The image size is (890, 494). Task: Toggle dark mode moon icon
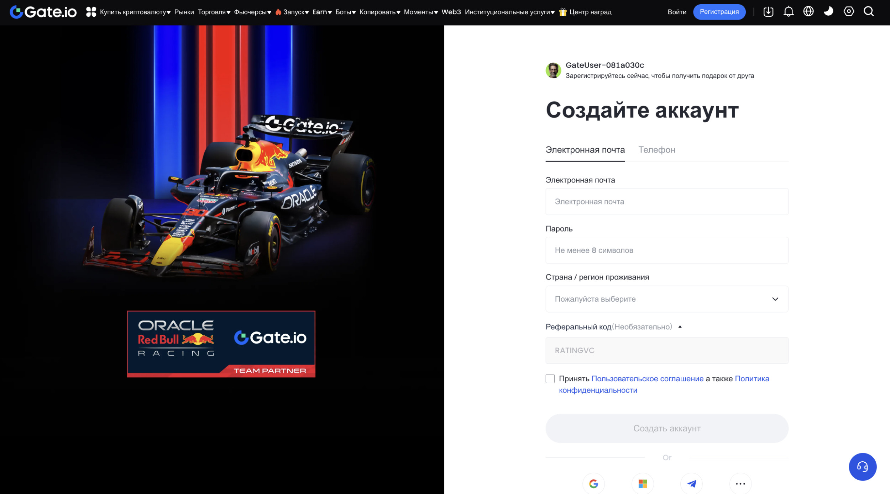828,12
